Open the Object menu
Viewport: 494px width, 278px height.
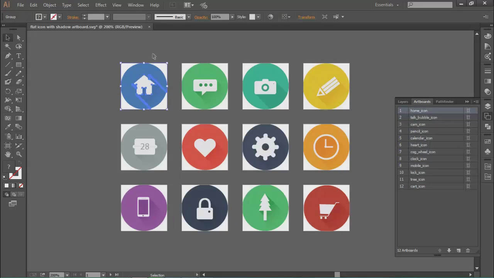click(x=49, y=5)
